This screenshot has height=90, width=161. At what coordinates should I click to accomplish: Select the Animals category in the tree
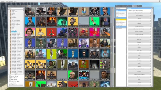tap(13, 10)
